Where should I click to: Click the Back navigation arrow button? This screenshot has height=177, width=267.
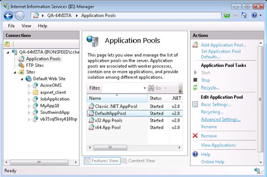8,16
